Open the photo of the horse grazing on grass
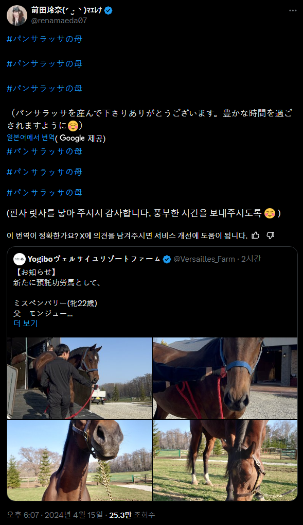Image resolution: width=303 pixels, height=525 pixels. coord(225,461)
